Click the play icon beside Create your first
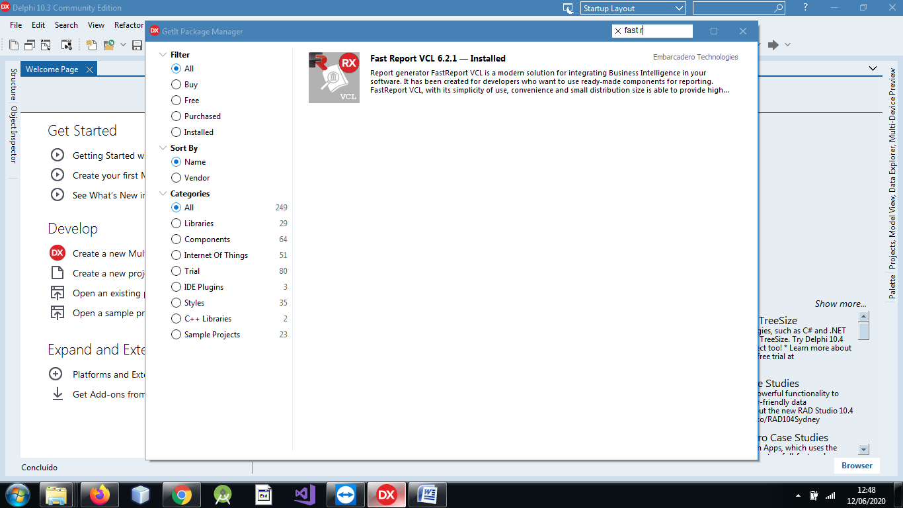Viewport: 903px width, 508px height. (57, 175)
